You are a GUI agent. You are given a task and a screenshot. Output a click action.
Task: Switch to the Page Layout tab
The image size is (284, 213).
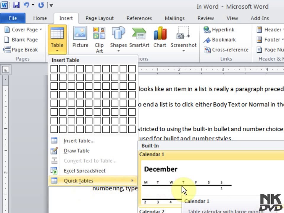coord(100,18)
